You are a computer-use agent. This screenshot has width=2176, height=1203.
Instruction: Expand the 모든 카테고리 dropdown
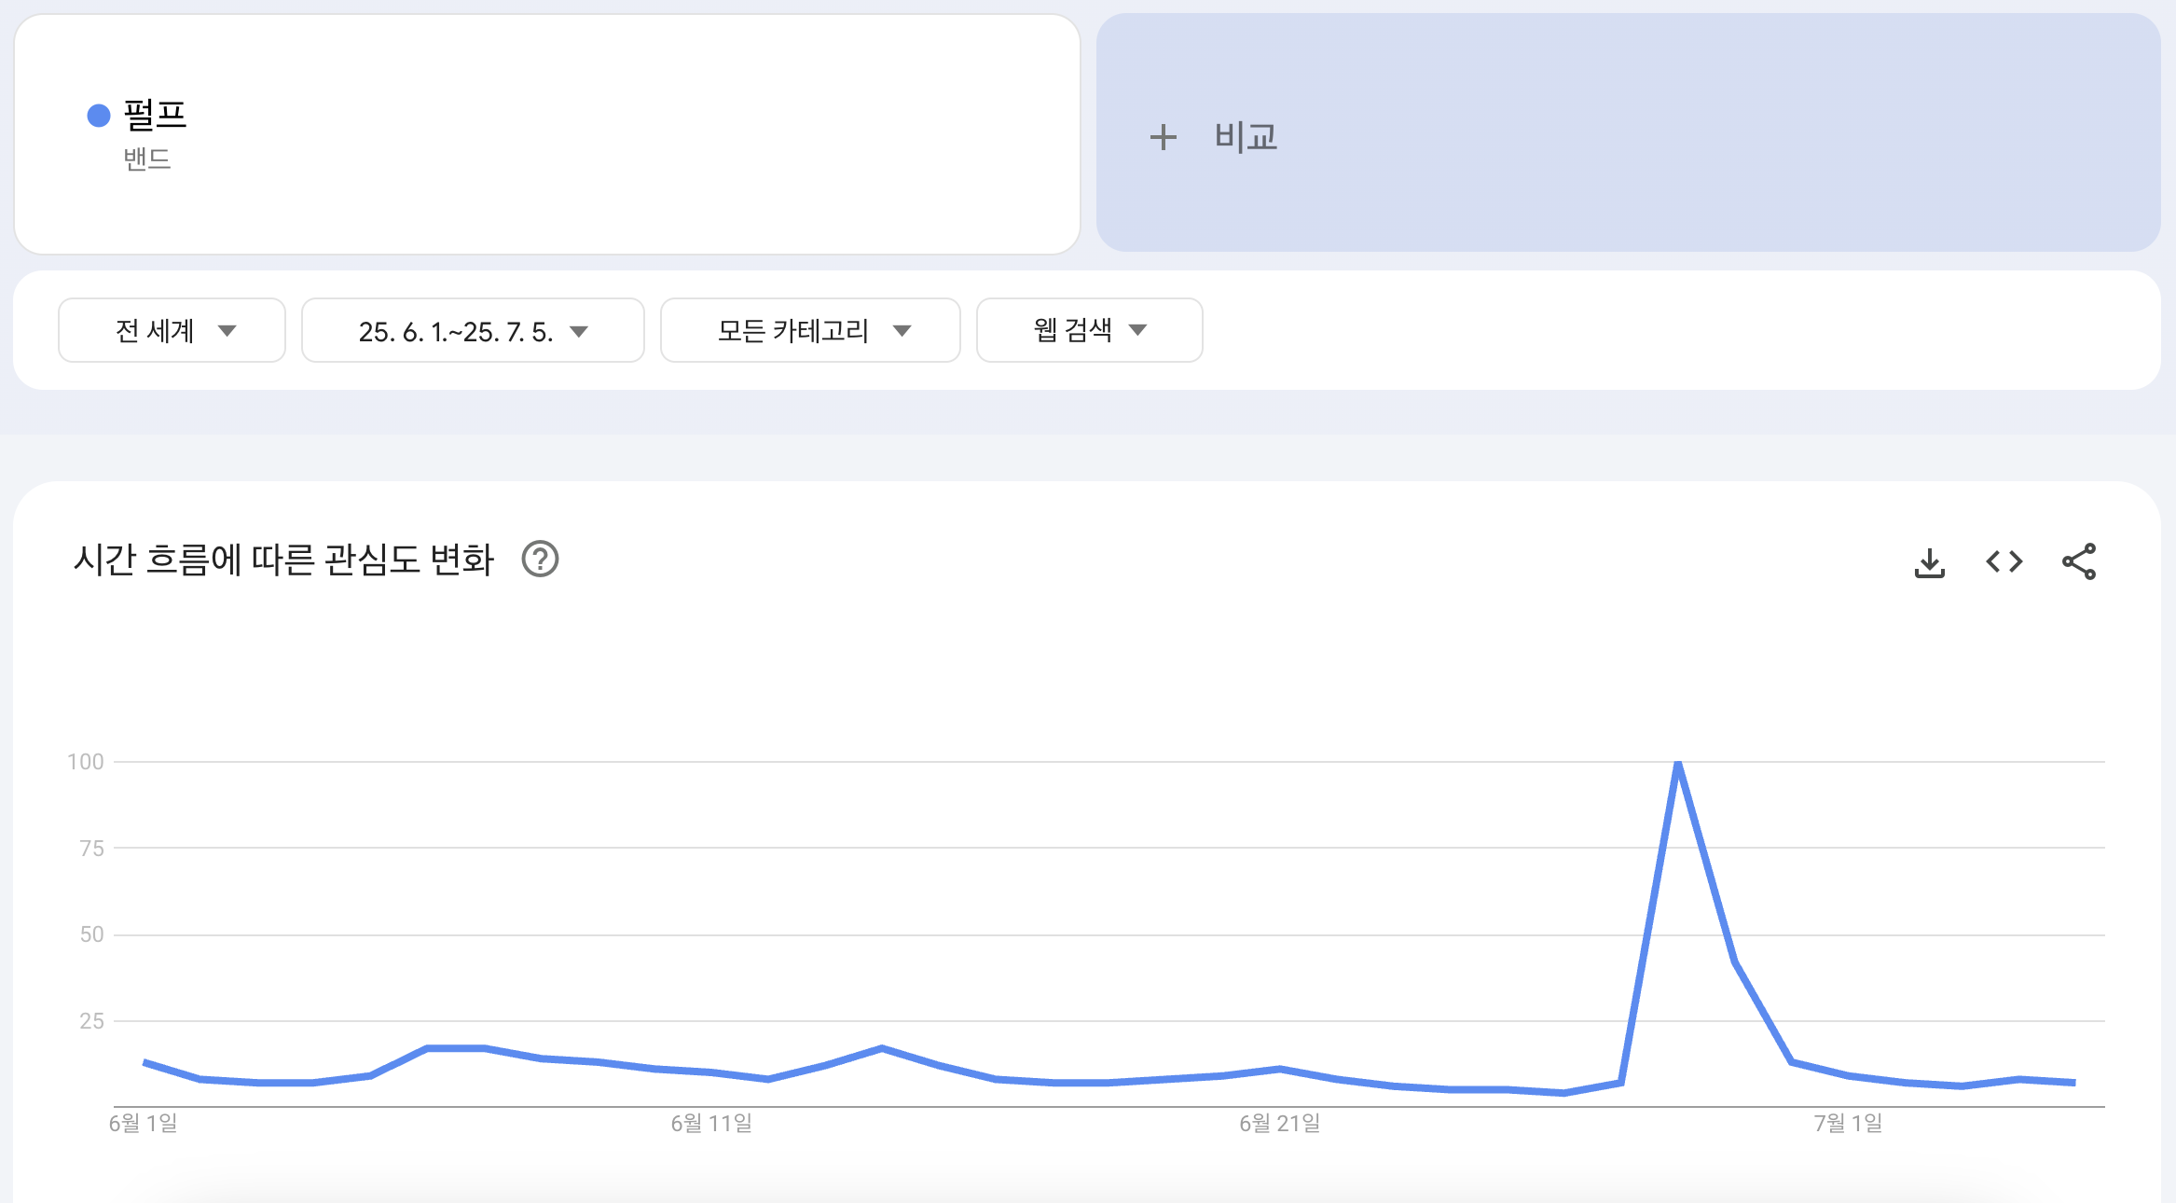point(809,330)
